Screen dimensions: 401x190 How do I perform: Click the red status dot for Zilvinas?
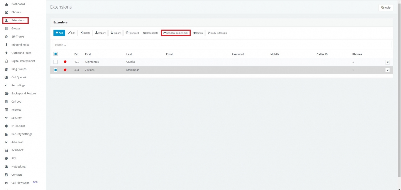pyautogui.click(x=65, y=70)
